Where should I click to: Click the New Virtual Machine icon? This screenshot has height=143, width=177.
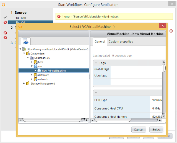tap(39, 70)
